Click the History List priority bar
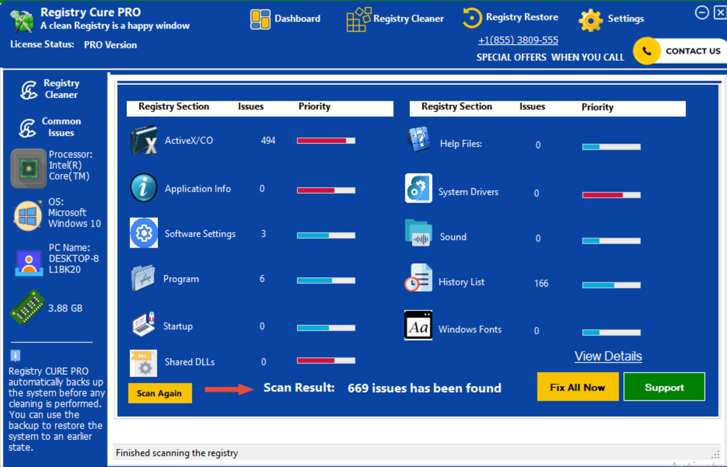This screenshot has width=727, height=467. click(x=611, y=285)
